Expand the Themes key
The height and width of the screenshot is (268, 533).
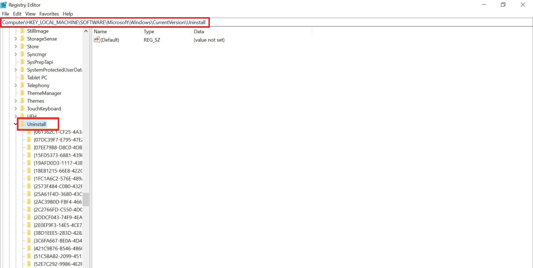click(x=16, y=101)
